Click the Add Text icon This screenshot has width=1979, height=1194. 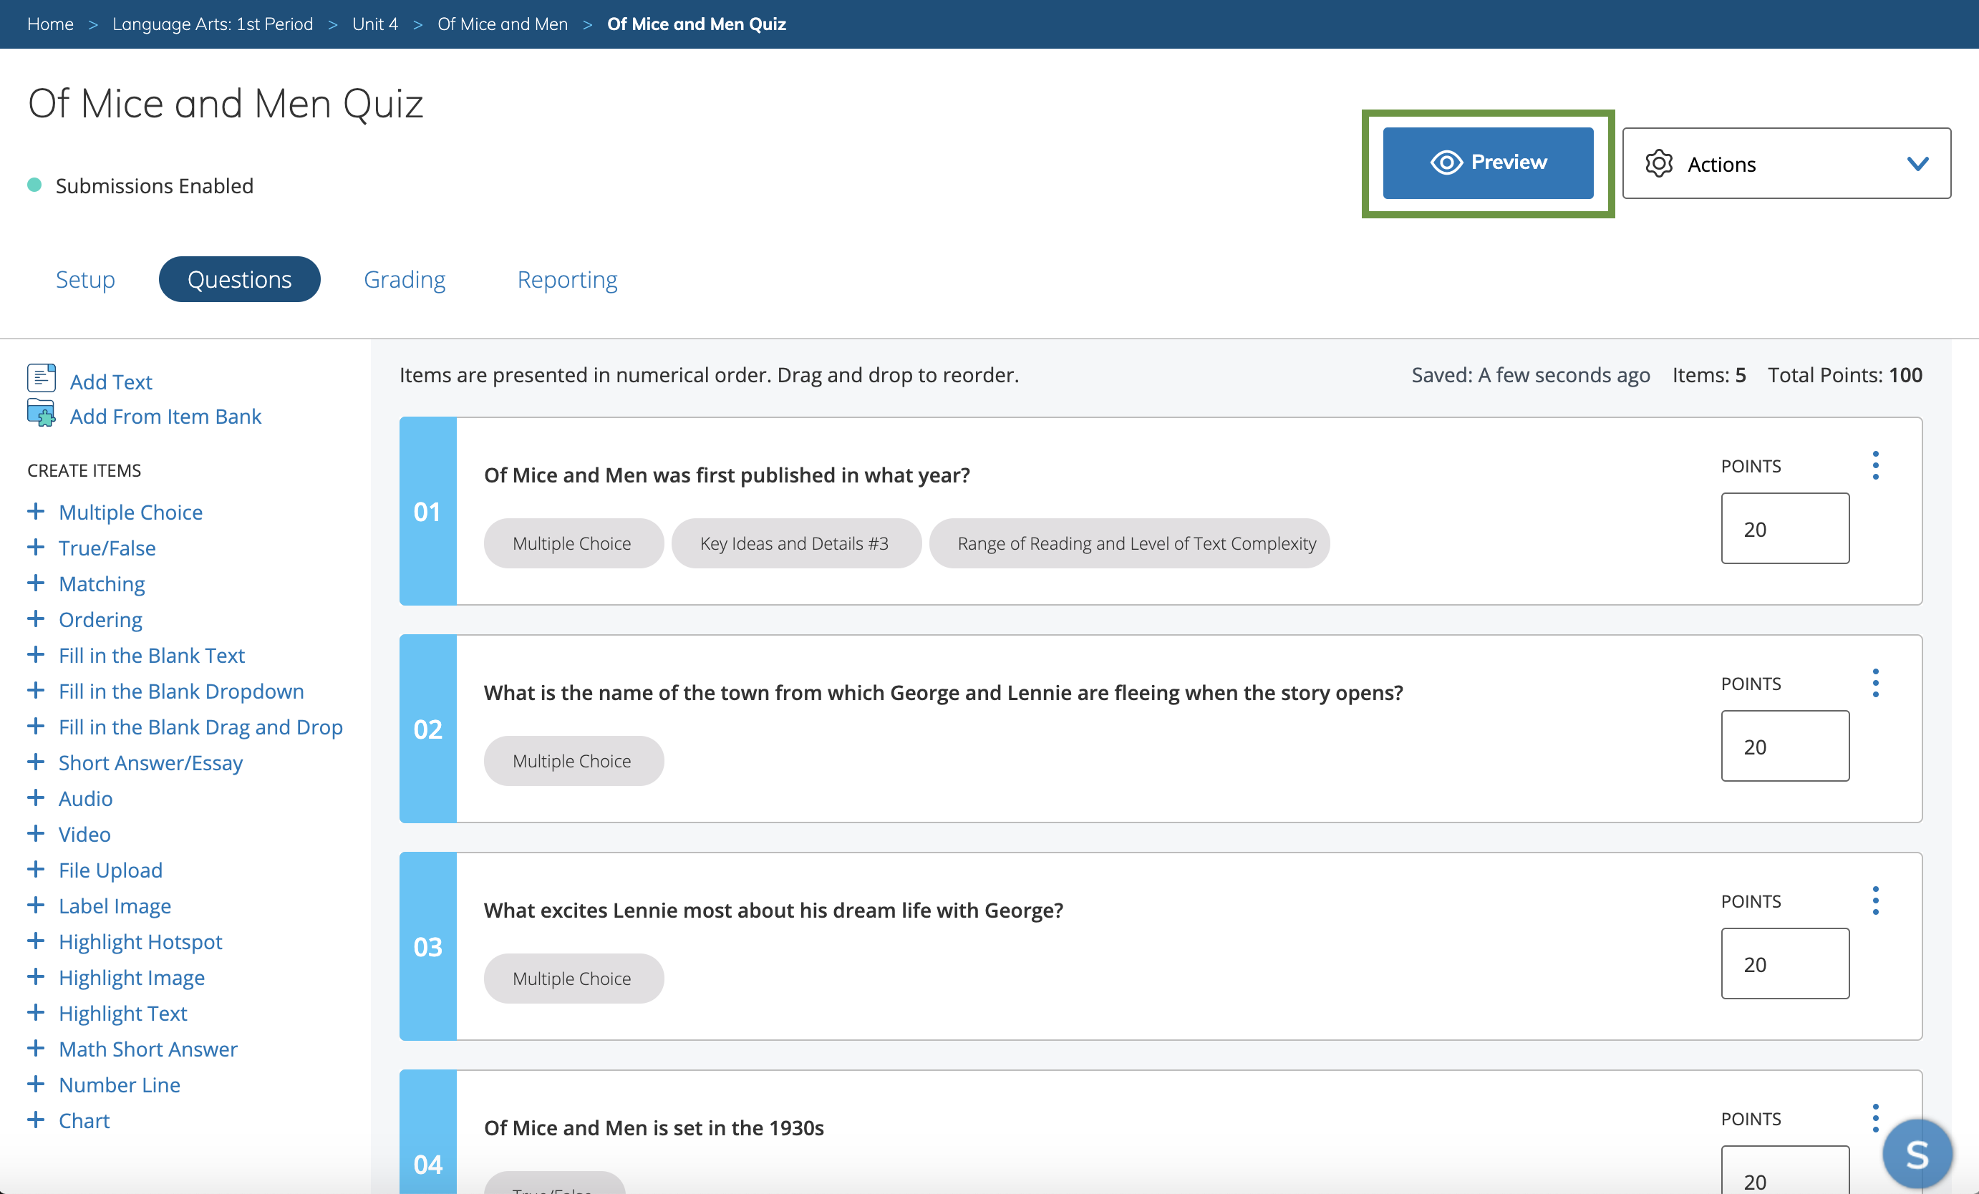(x=41, y=377)
